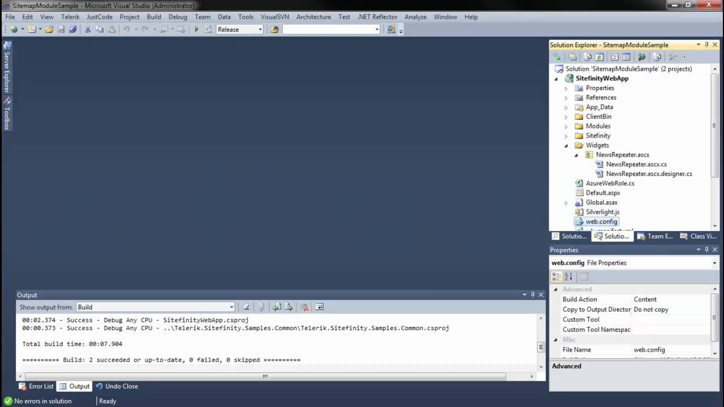Screen dimensions: 724x407
Task: Click the Save All toolbar icon
Action: click(72, 29)
